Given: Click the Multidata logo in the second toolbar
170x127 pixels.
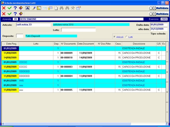Looking at the screenshot, I should click(x=159, y=14).
